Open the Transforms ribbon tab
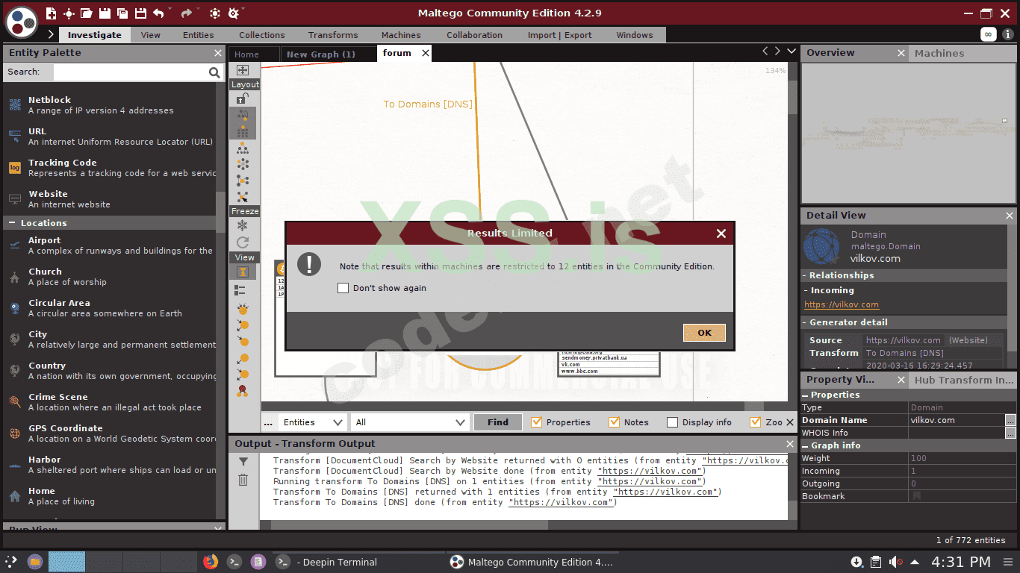The image size is (1020, 573). pyautogui.click(x=333, y=35)
